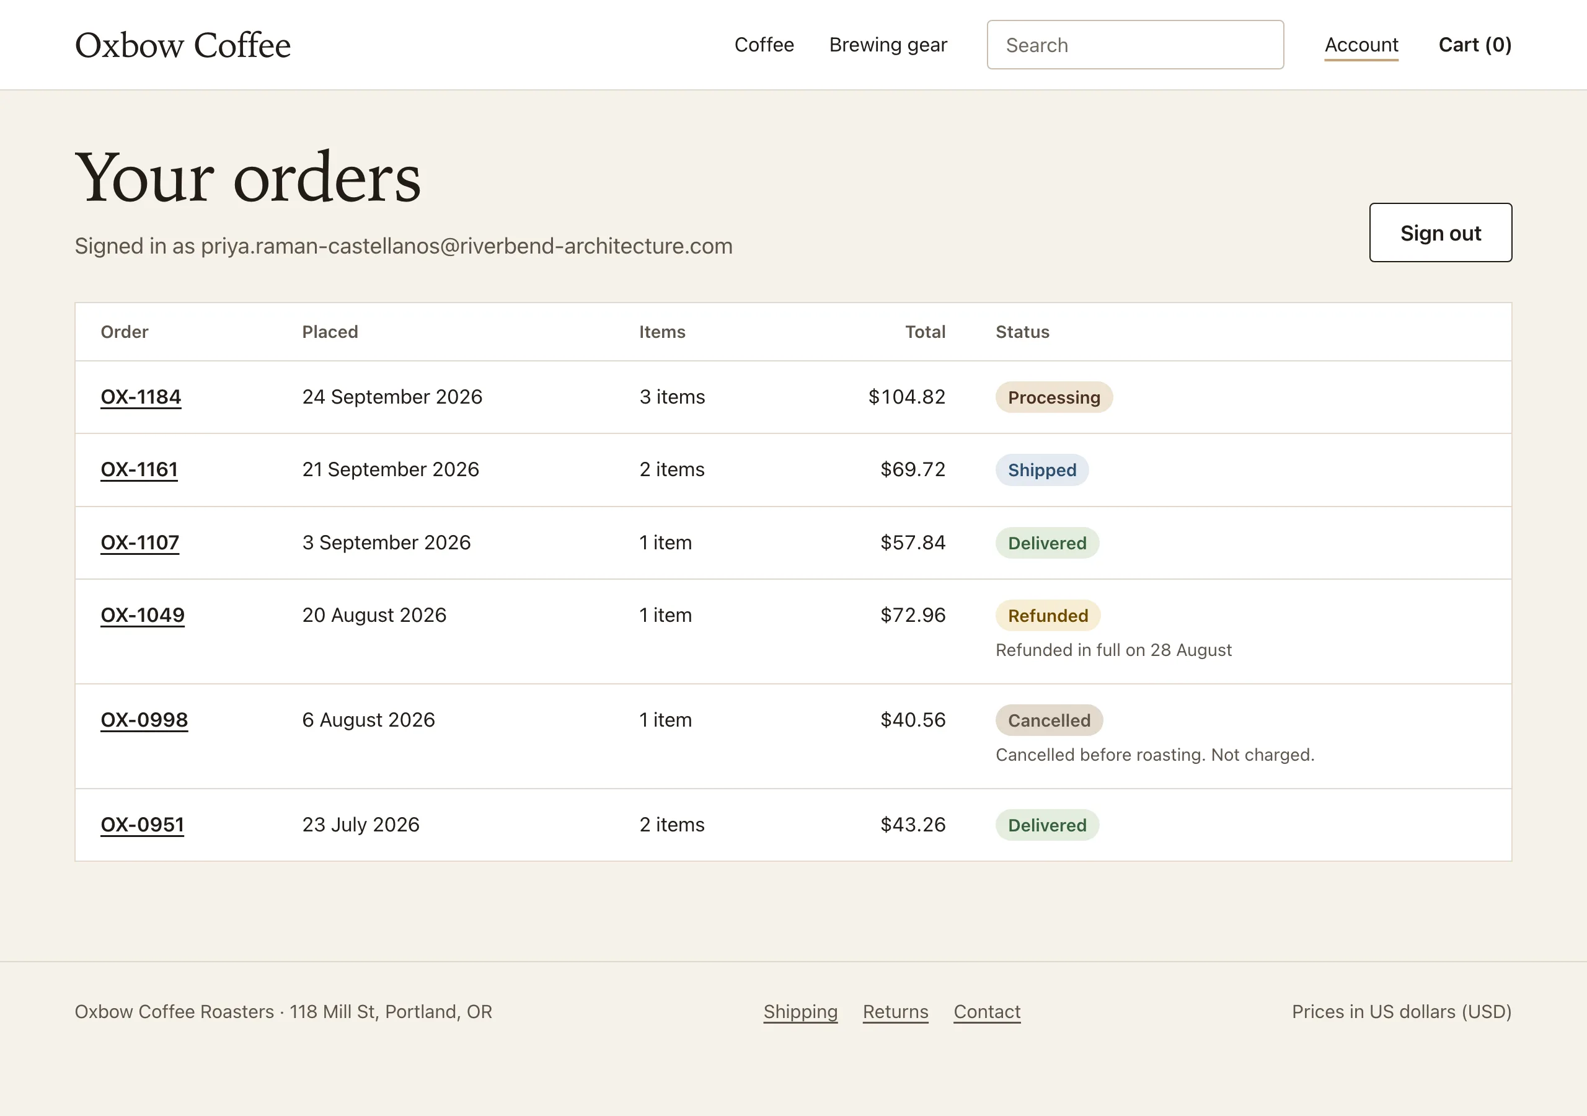Click 'Cancelled before roasting. Not charged.' note
1587x1116 pixels.
coord(1154,755)
